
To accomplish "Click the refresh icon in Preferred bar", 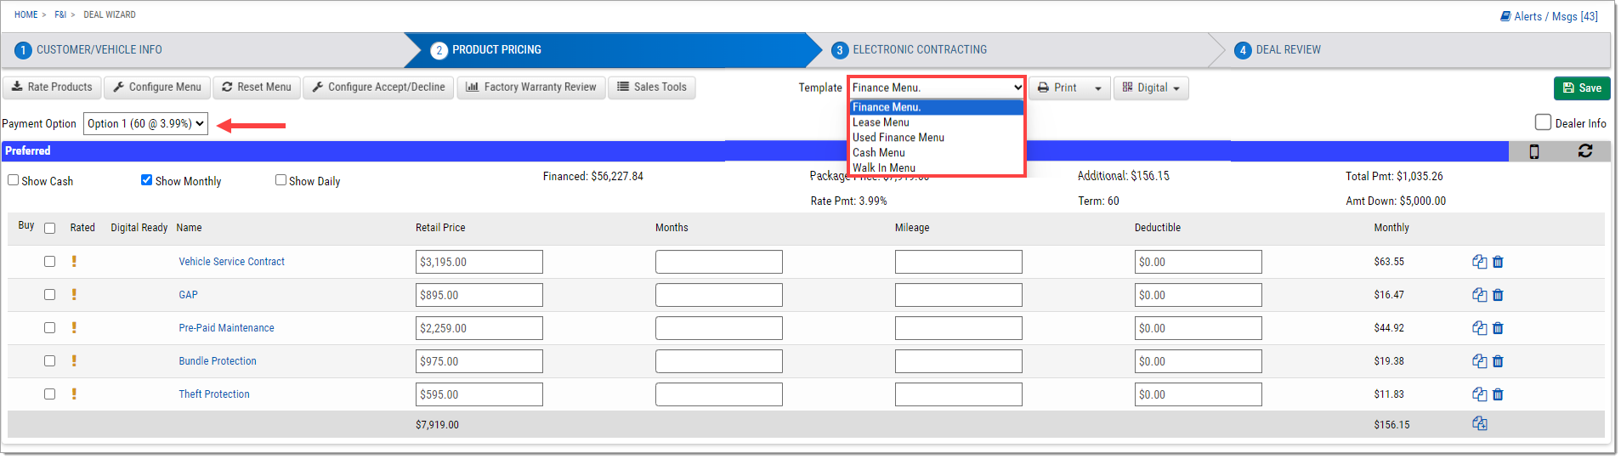I will tap(1585, 150).
